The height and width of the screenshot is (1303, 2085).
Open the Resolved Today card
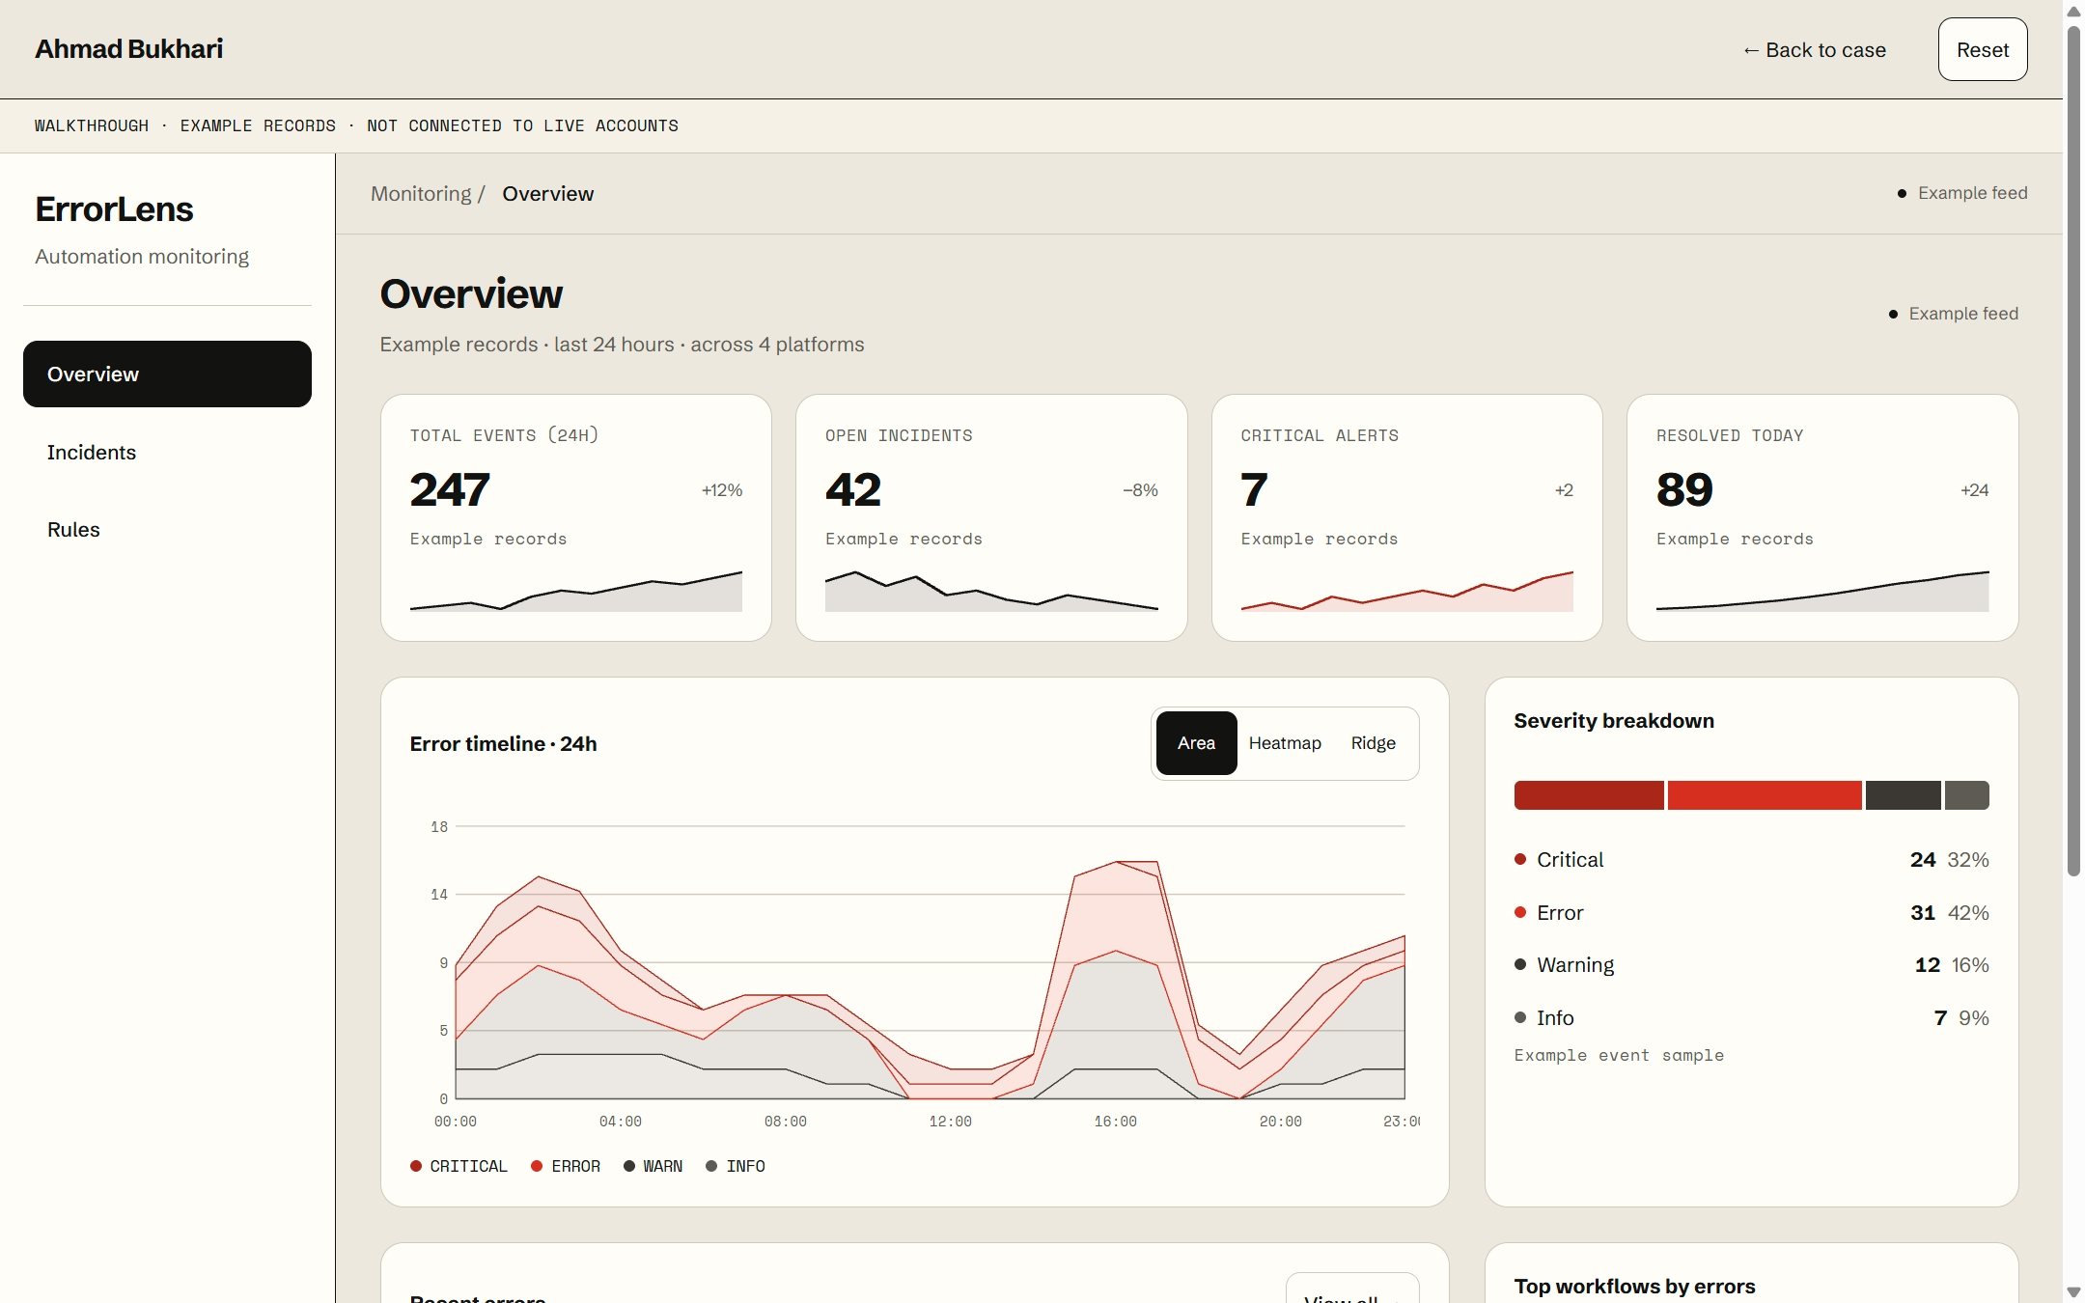1822,517
